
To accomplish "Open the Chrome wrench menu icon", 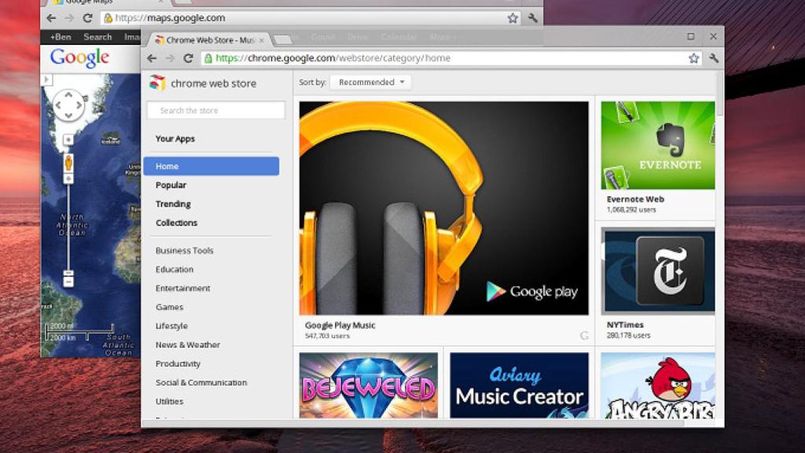I will click(x=712, y=57).
